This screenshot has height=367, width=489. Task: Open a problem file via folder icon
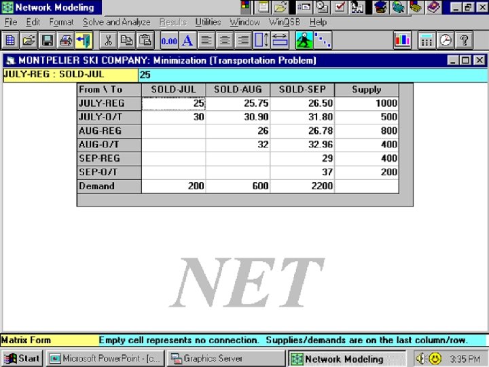coord(29,40)
